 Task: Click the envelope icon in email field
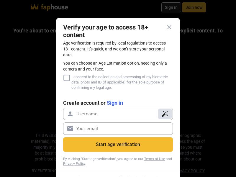(70, 129)
